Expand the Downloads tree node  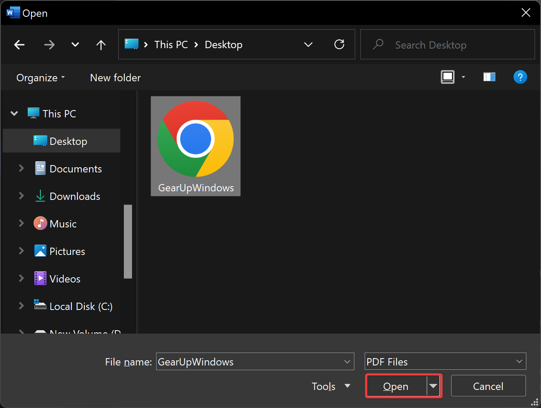click(x=21, y=196)
